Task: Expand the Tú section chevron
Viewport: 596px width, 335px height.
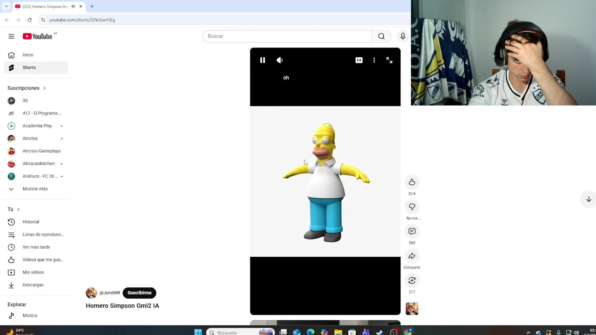Action: click(x=18, y=209)
